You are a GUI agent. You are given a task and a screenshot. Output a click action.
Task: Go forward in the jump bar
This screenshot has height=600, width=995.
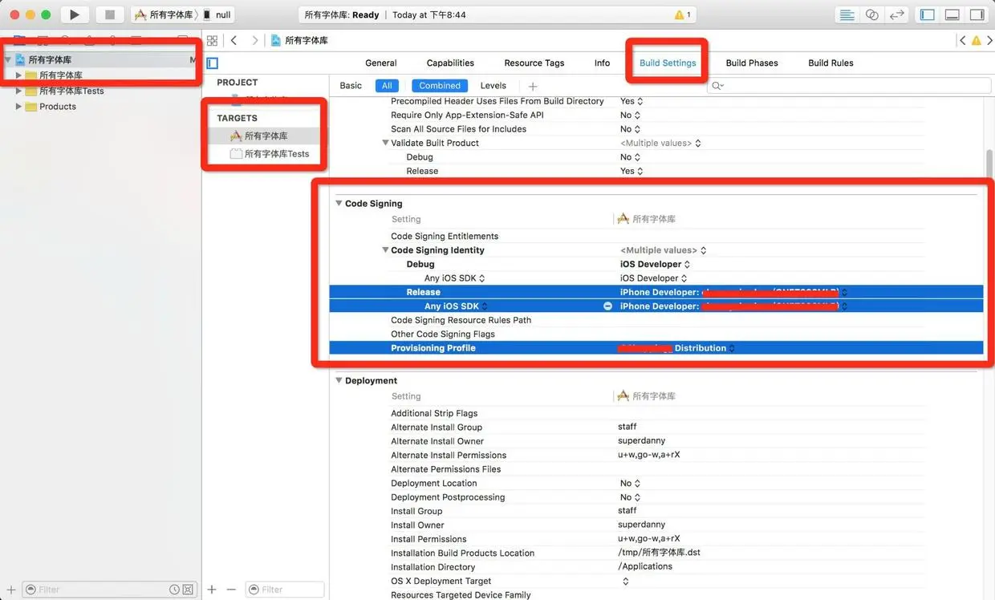[x=254, y=40]
